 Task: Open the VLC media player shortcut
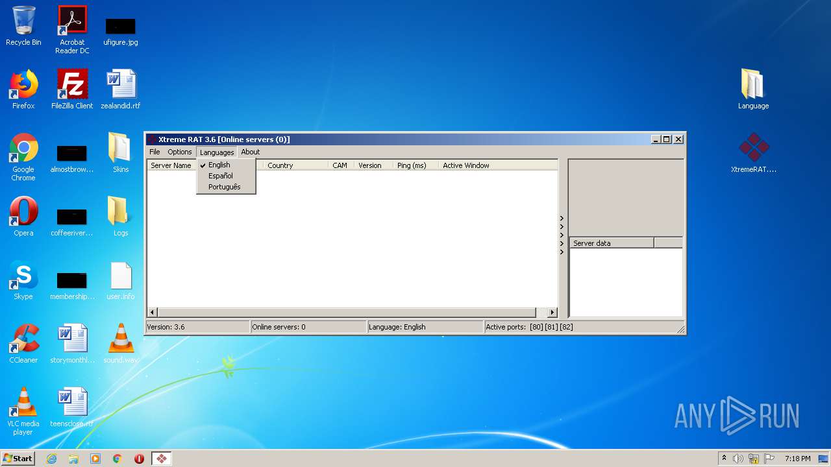click(x=23, y=412)
